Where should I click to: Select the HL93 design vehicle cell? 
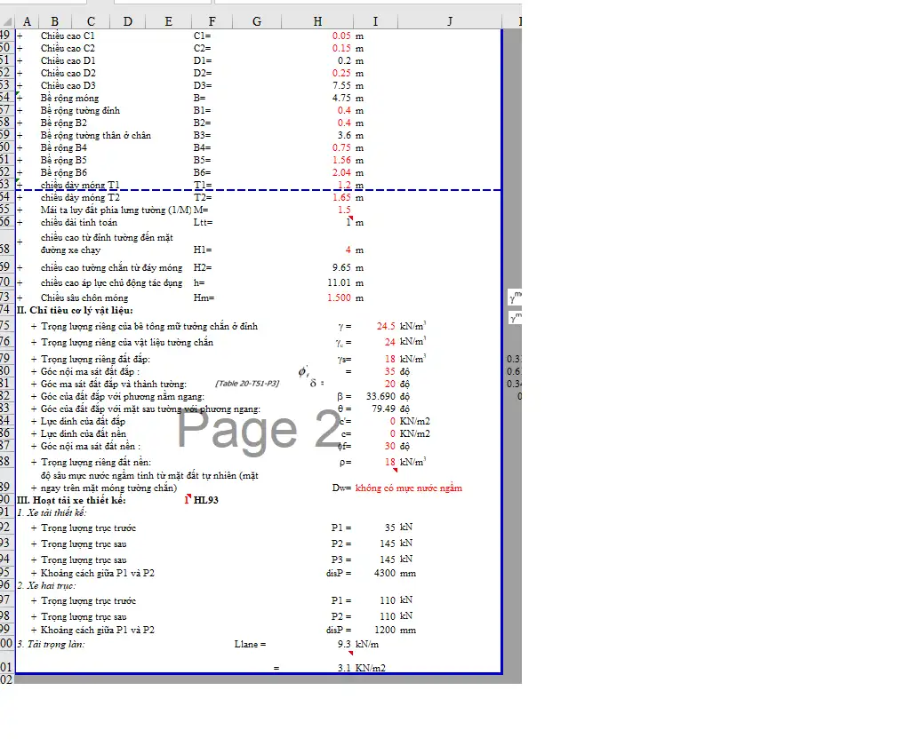pos(206,500)
